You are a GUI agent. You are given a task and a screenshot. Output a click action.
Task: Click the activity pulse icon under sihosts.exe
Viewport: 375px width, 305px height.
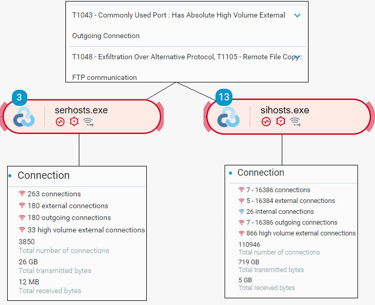coord(266,122)
